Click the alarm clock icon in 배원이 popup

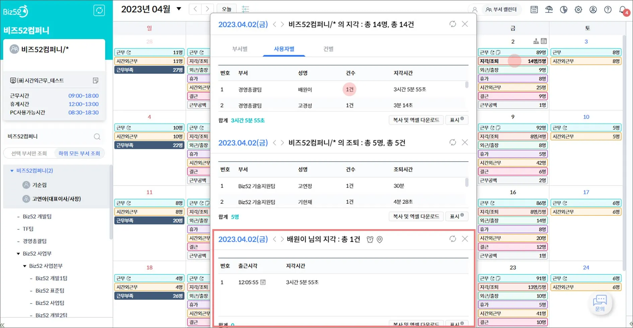click(370, 239)
